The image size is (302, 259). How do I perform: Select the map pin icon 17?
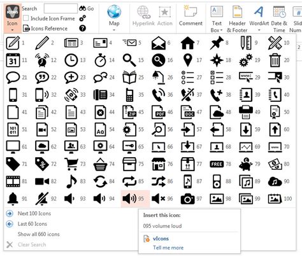click(x=188, y=60)
